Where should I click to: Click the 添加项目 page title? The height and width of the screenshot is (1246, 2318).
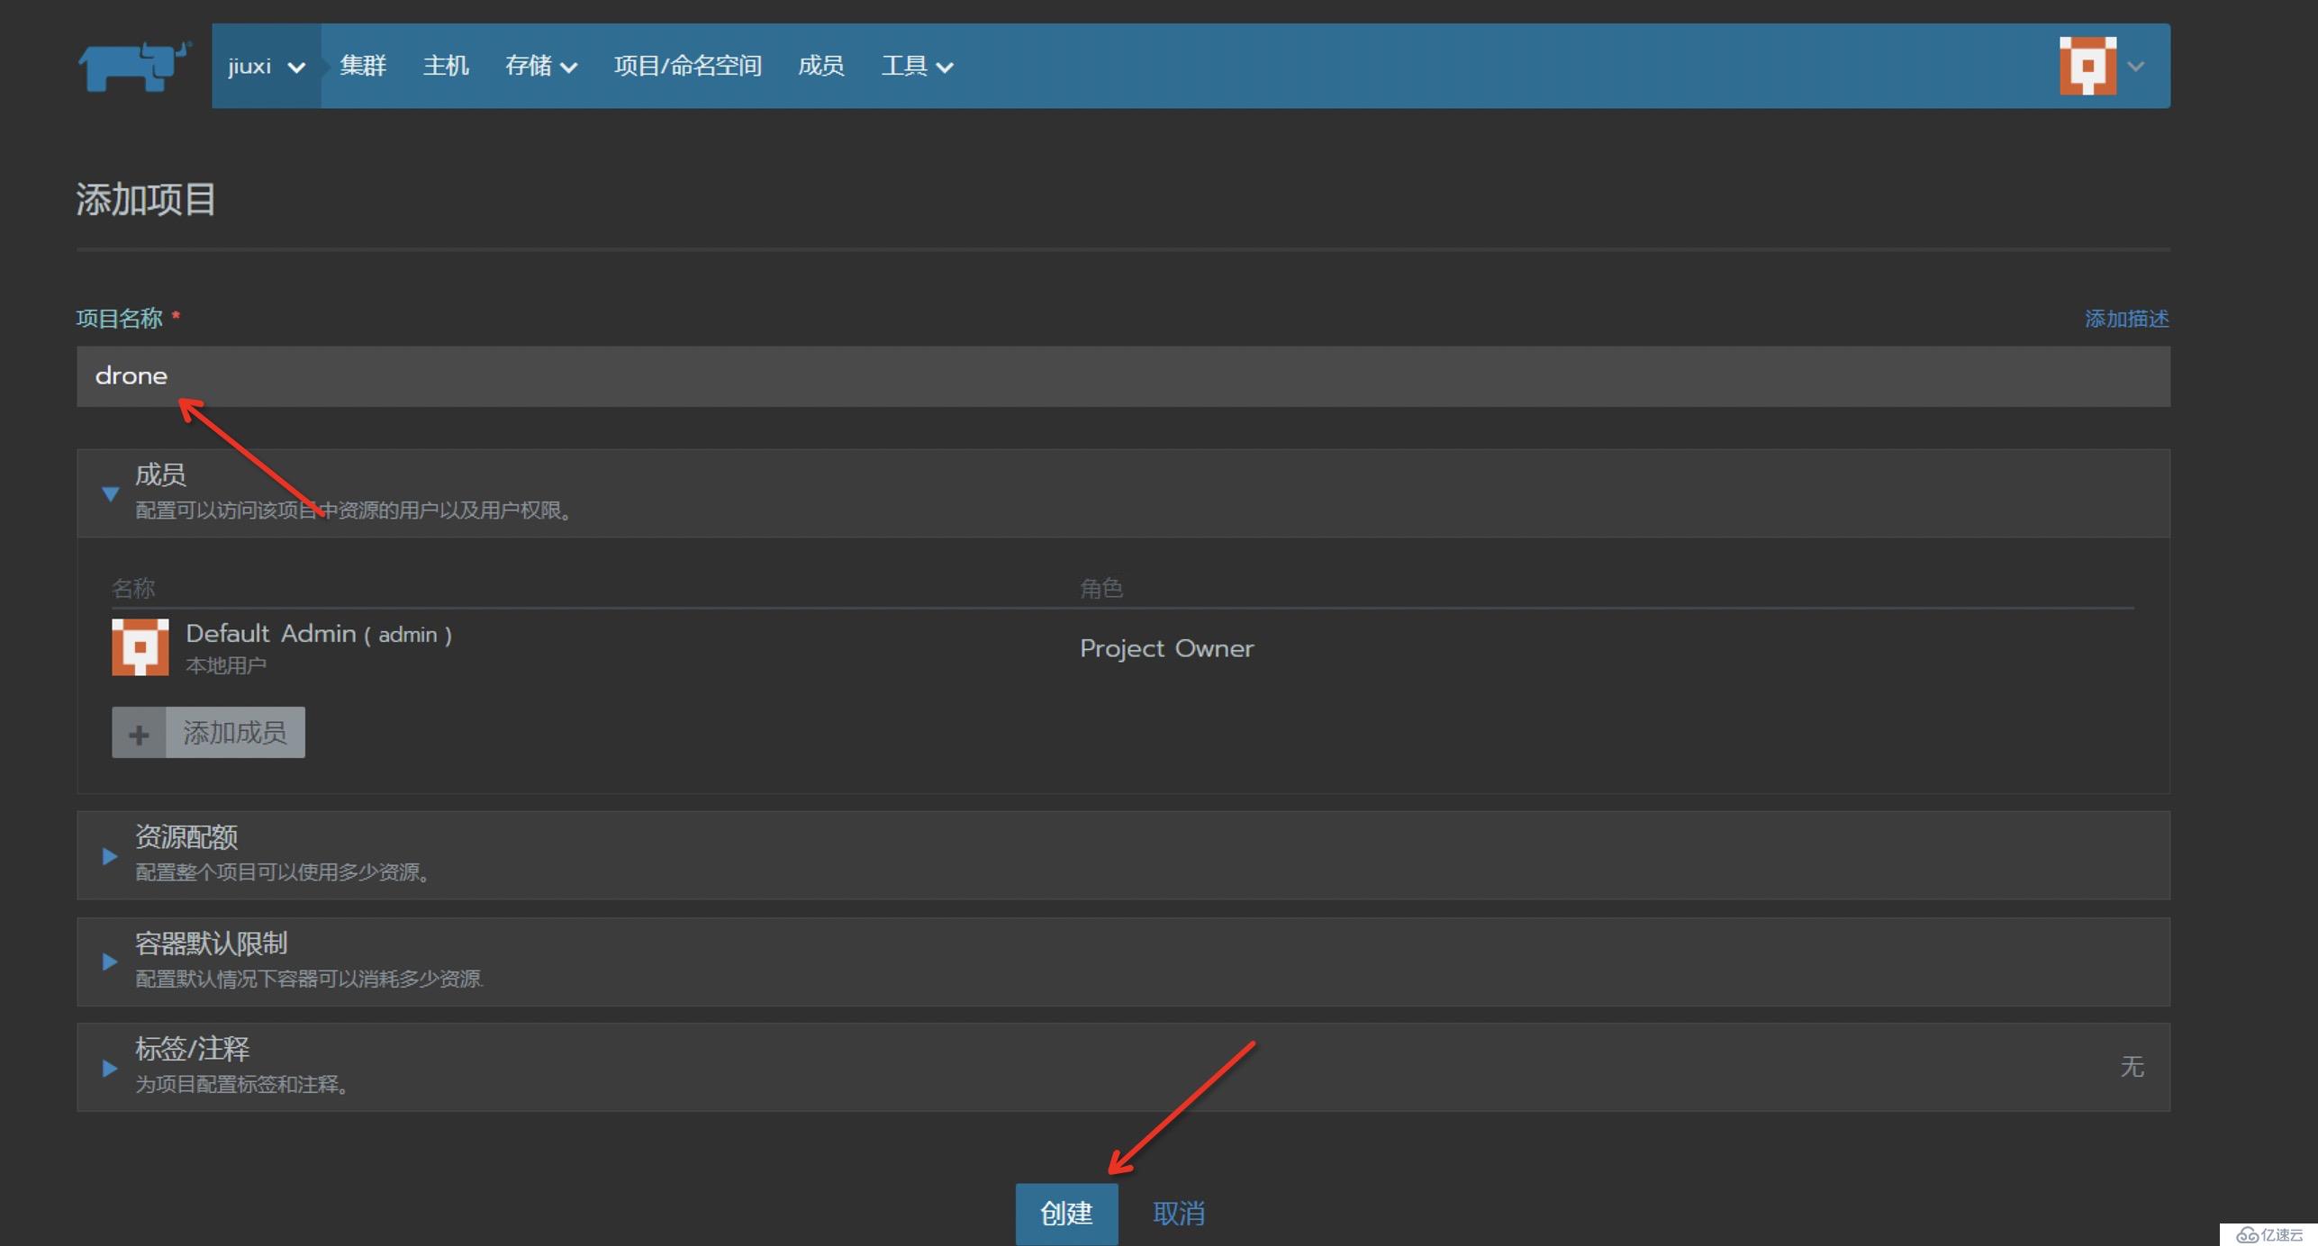(x=146, y=199)
